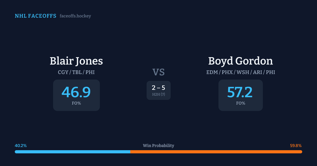This screenshot has height=166, width=317.
Task: Click the Win Probability label
Action: 158,146
